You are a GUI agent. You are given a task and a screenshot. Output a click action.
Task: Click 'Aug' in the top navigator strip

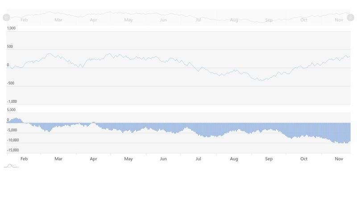click(x=234, y=20)
